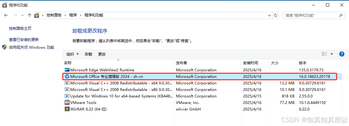Screen dimensions: 349x126
Task: Expand the chevron after 控制面板 breadcrumb
Action: click(x=66, y=15)
